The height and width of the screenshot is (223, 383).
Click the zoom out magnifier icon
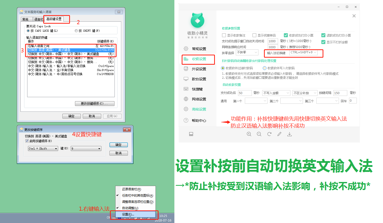pos(259,134)
